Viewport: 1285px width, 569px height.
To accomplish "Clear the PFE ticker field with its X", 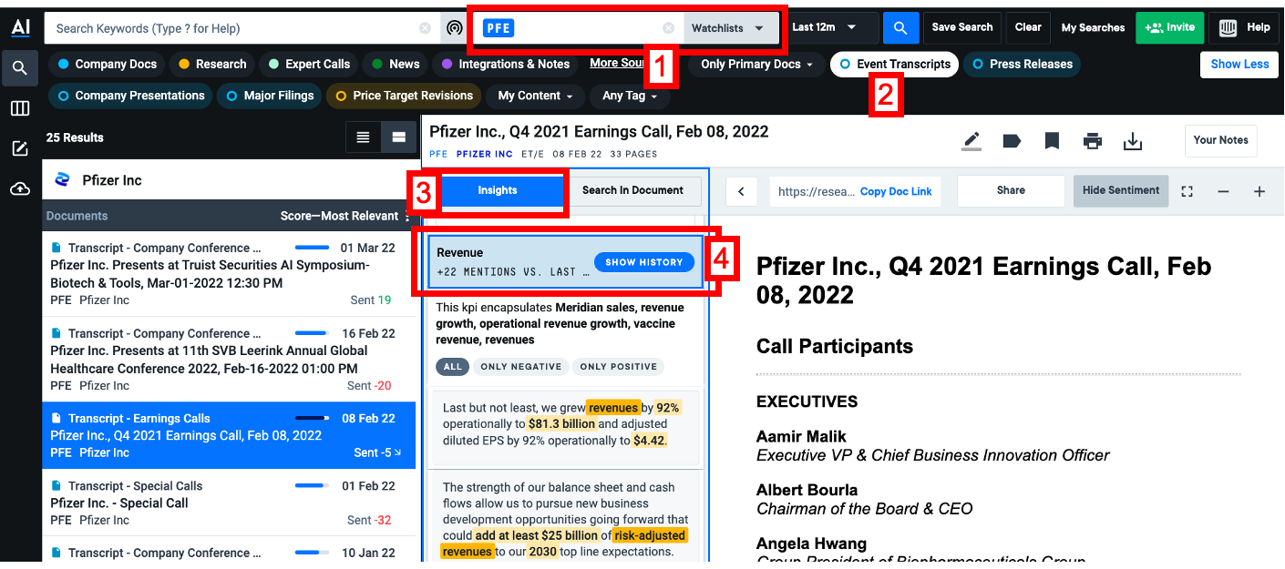I will pyautogui.click(x=668, y=28).
